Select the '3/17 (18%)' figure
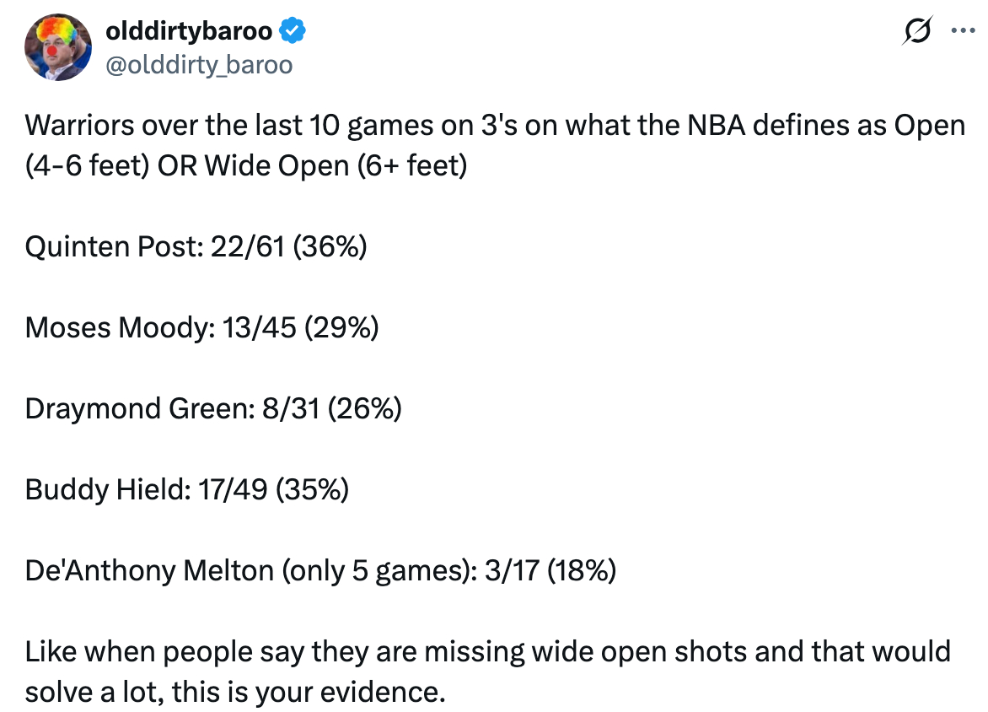The width and height of the screenshot is (988, 712). coord(550,571)
